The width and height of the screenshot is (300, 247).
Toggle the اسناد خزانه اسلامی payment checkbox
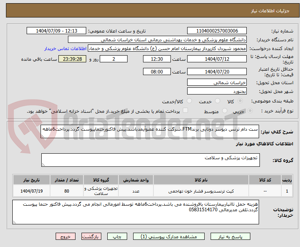[185, 110]
